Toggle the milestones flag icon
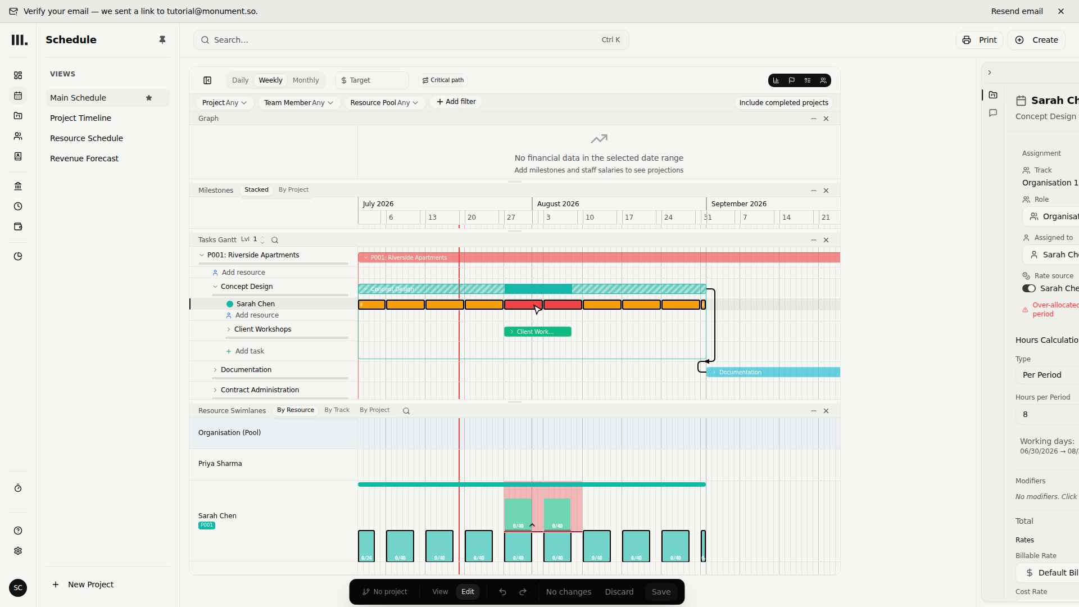This screenshot has height=607, width=1079. click(x=792, y=80)
